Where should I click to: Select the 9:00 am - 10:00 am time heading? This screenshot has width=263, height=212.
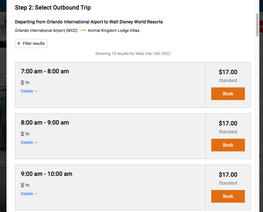pos(47,174)
